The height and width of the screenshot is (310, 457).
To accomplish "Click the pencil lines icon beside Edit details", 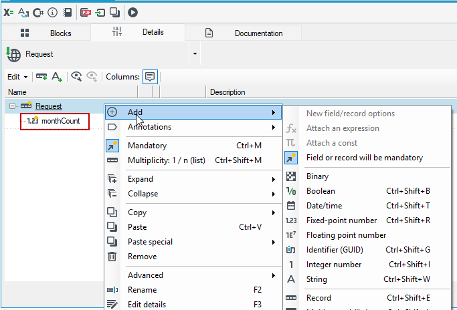I will pos(112,304).
